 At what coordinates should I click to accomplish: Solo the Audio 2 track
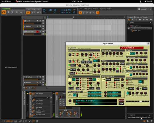pyautogui.click(x=40, y=26)
